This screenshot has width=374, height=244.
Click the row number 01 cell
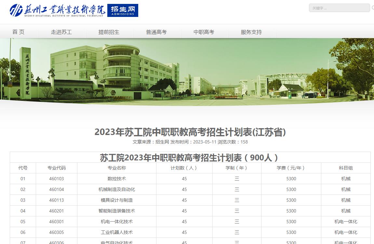pos(23,179)
